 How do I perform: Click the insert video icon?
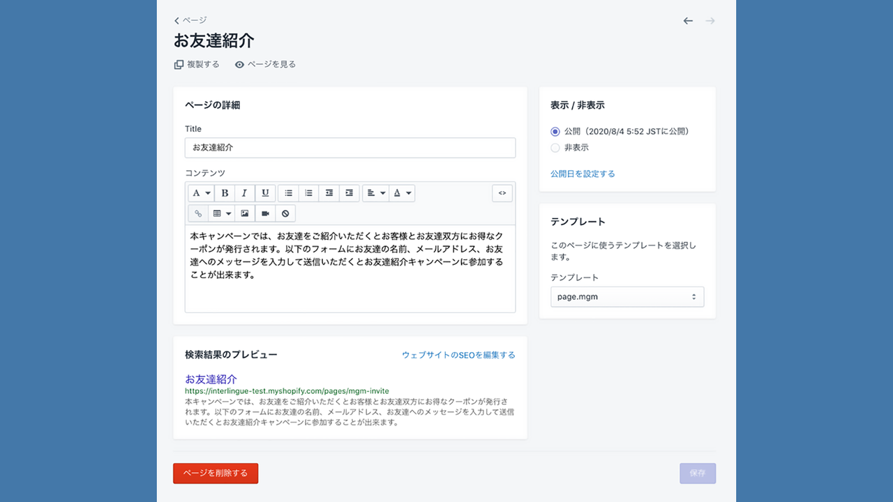coord(265,213)
